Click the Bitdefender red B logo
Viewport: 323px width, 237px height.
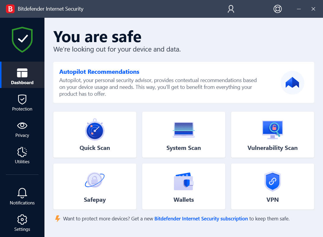pos(10,9)
